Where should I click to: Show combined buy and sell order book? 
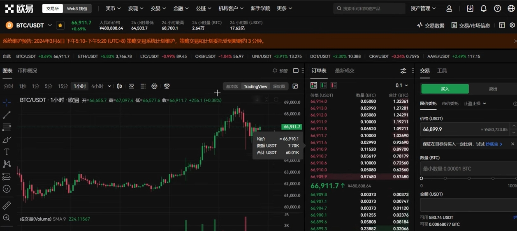[x=314, y=85]
